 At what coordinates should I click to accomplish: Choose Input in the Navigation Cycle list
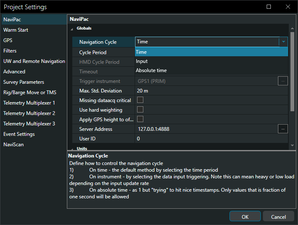coord(211,61)
